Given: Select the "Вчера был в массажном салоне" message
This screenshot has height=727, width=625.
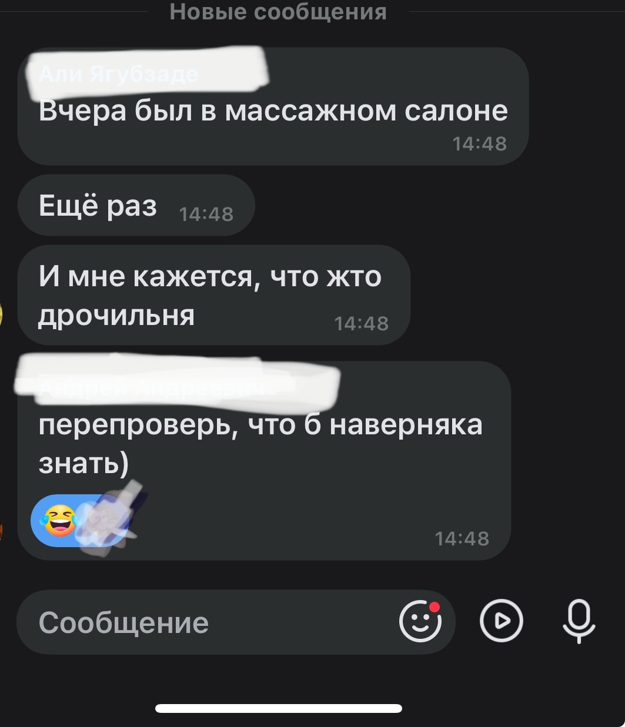Looking at the screenshot, I should coord(273,106).
